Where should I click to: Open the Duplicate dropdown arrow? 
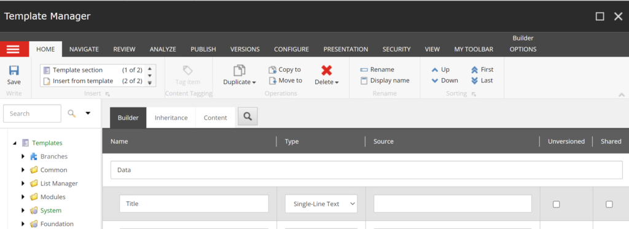click(x=254, y=83)
